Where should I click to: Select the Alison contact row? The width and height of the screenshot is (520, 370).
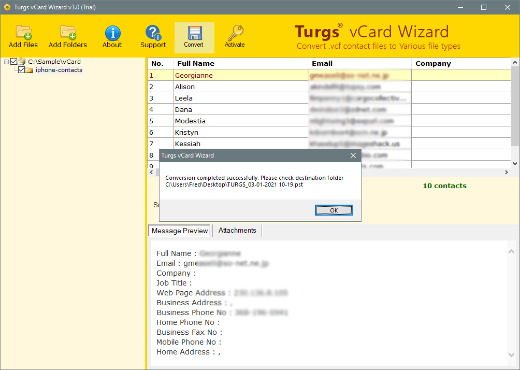(x=329, y=87)
